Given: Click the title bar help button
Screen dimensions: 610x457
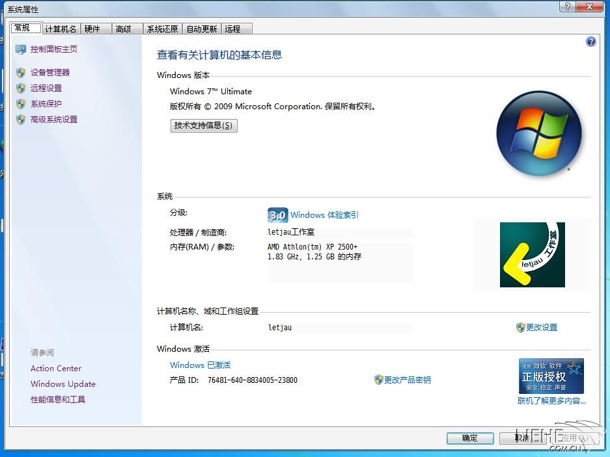Looking at the screenshot, I should pos(568,7).
